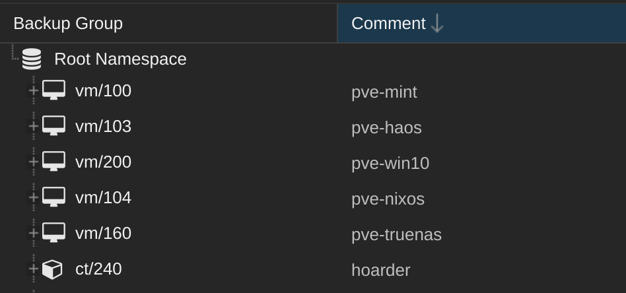The image size is (626, 293).
Task: Click the container cube icon for ct/240
Action: tap(52, 269)
